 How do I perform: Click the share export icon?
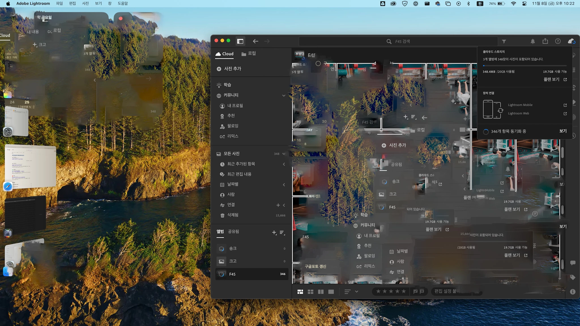[545, 41]
